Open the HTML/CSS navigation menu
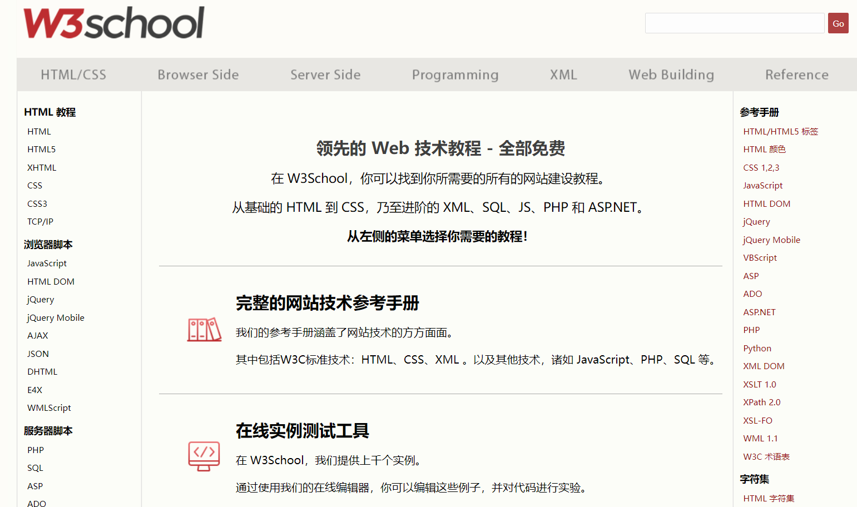 [x=73, y=74]
